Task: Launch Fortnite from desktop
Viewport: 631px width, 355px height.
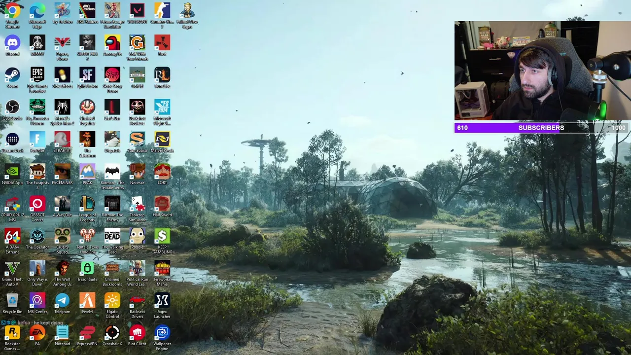Action: [37, 142]
